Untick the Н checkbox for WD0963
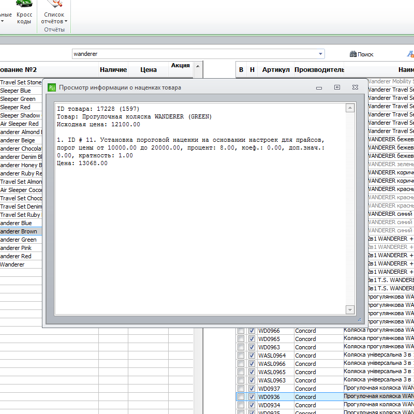Screen dimensions: 414x414 point(252,347)
